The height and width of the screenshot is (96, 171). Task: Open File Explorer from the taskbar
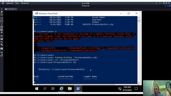[70, 89]
